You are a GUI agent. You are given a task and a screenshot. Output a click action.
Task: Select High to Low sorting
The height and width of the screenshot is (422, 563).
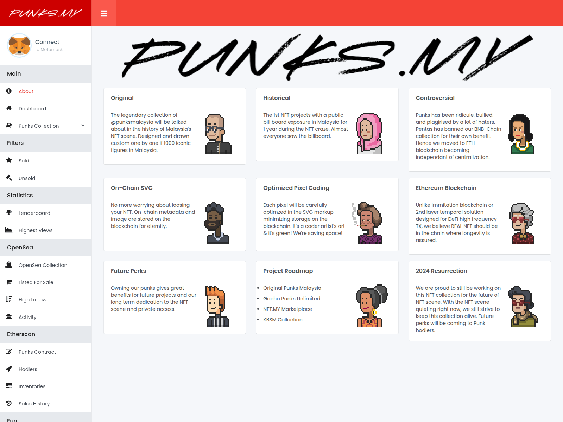coord(33,300)
